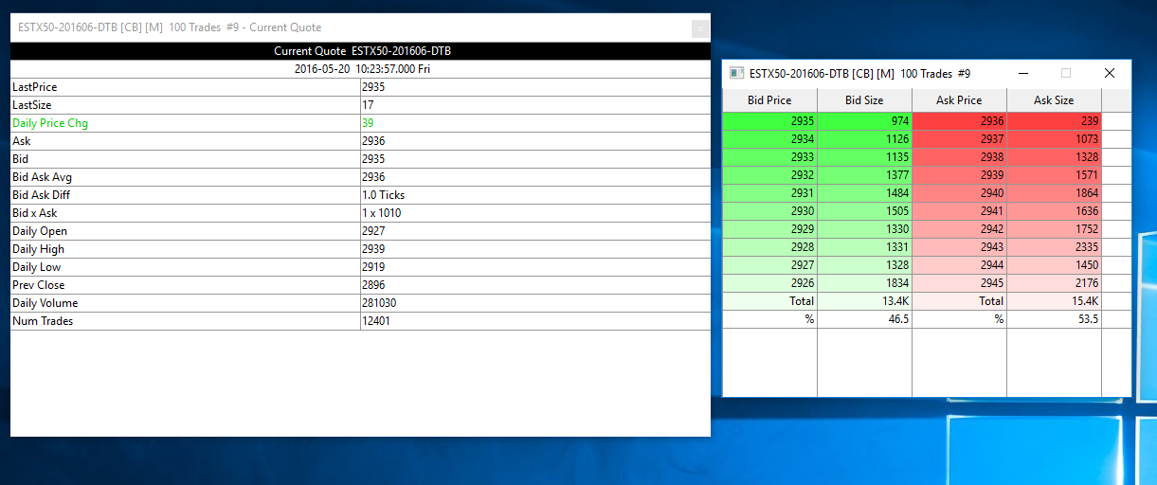Screen dimensions: 1157x485
Task: Maximize the ESTX50 depth-of-market window
Action: pos(1066,73)
